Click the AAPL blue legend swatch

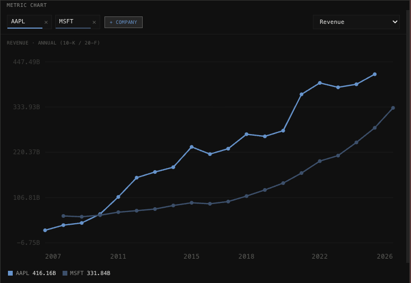11,273
